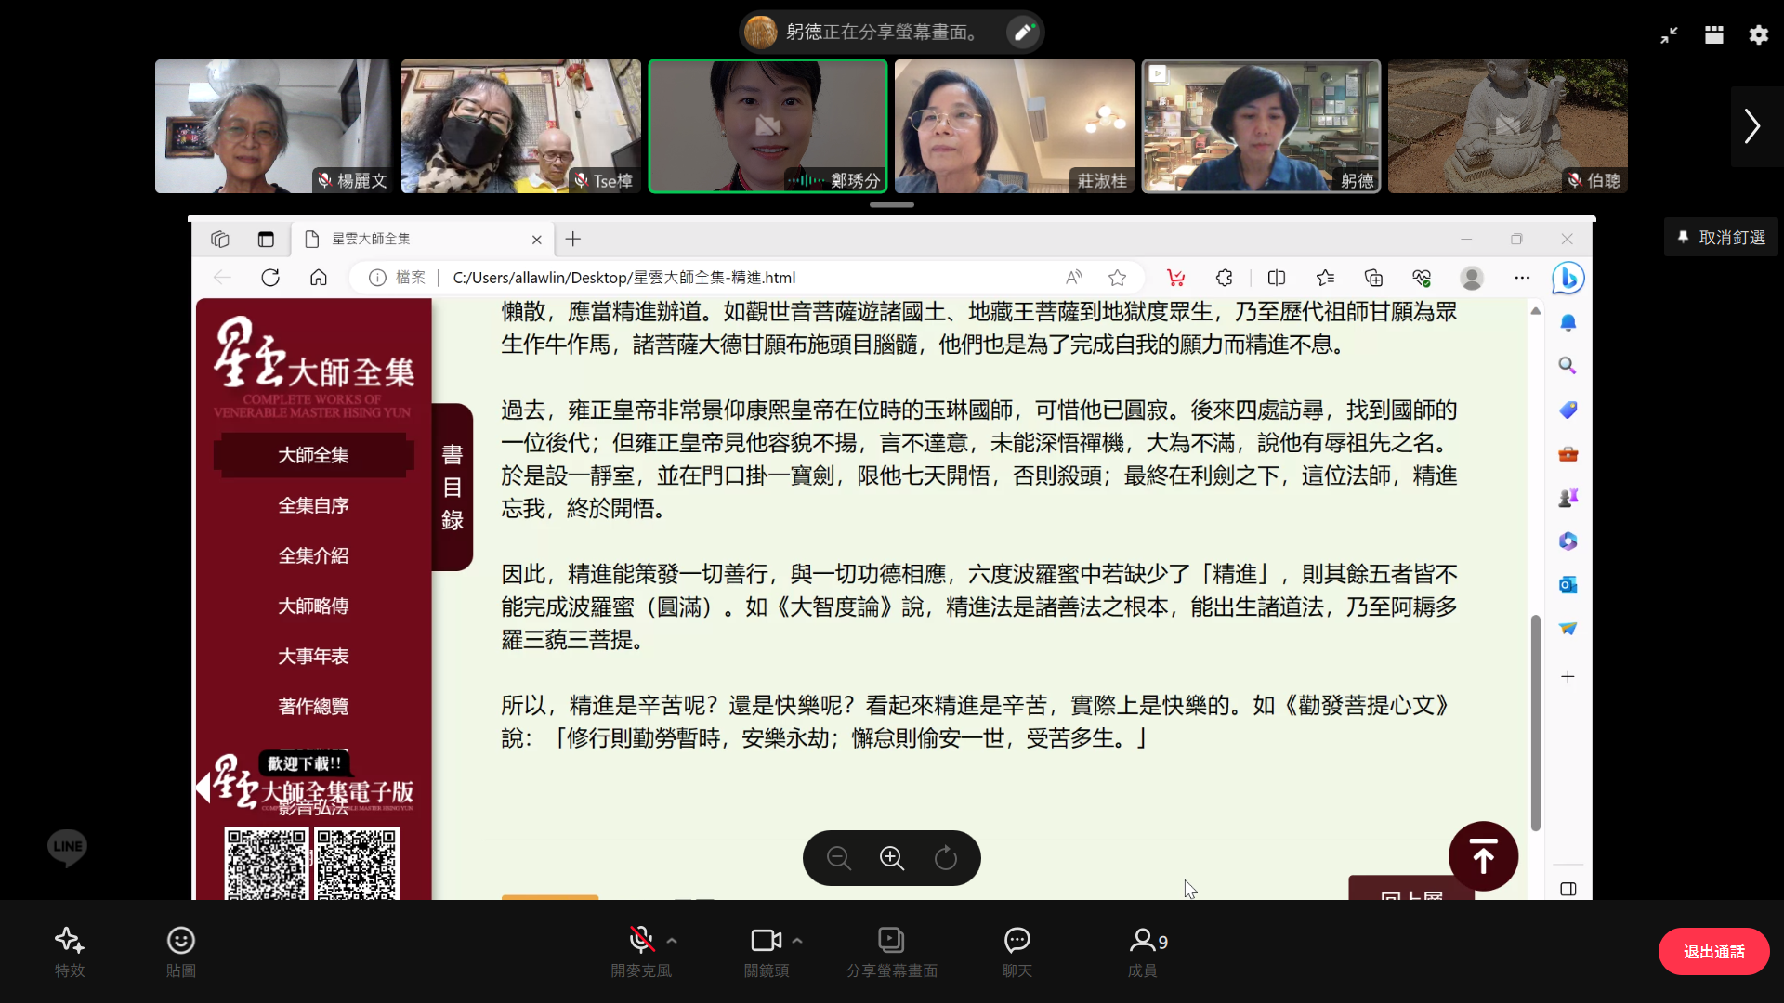Shrink window with minimize-arrows icon

pyautogui.click(x=1670, y=35)
